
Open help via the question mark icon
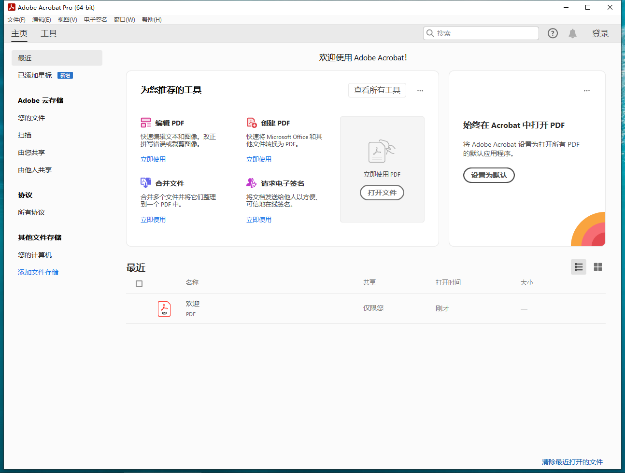click(x=552, y=33)
